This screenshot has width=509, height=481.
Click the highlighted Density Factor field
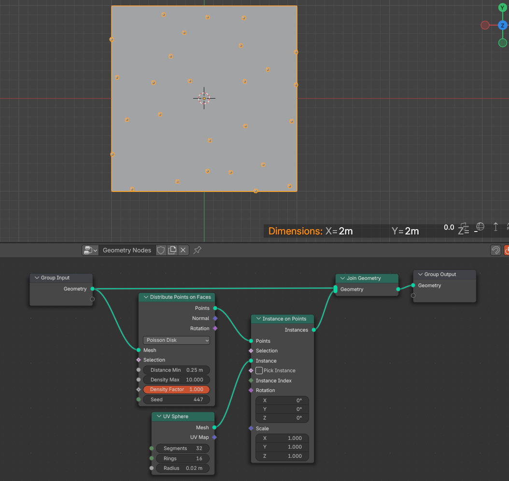click(176, 389)
